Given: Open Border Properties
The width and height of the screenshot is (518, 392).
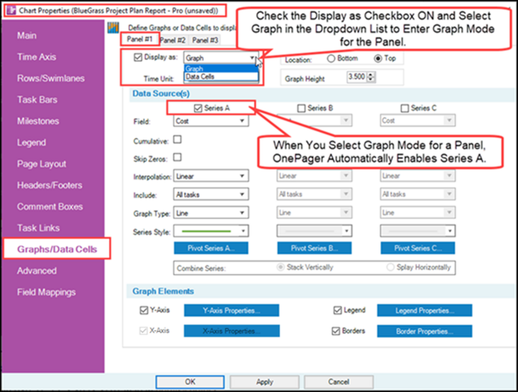Looking at the screenshot, I should (x=424, y=331).
